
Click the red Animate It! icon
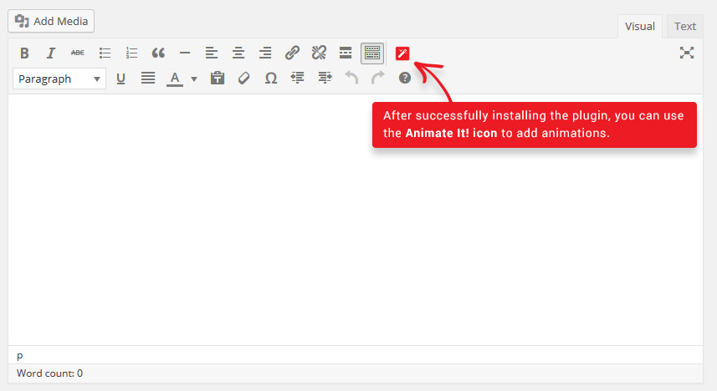pyautogui.click(x=402, y=53)
